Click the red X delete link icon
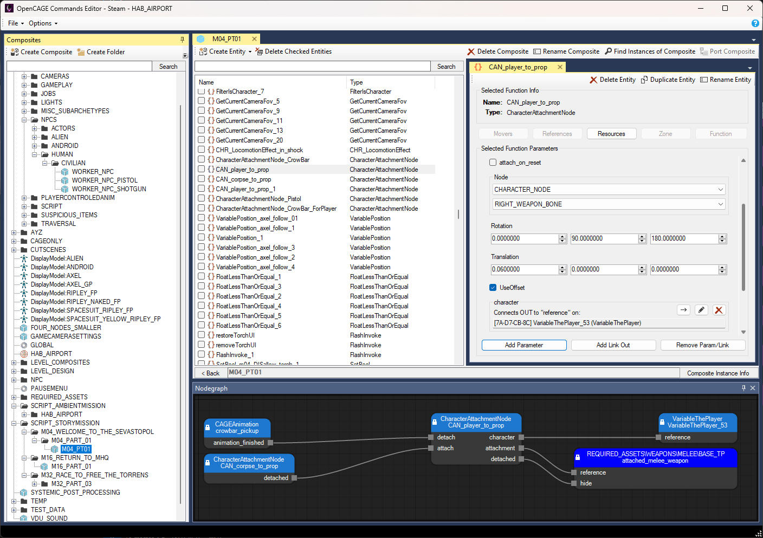The image size is (763, 538). (719, 310)
